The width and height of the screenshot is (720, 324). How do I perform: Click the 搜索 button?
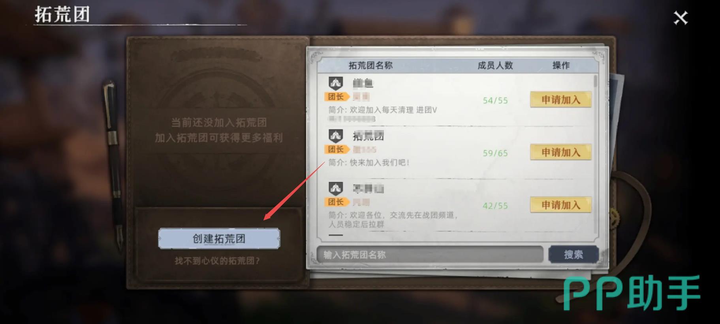click(x=573, y=255)
